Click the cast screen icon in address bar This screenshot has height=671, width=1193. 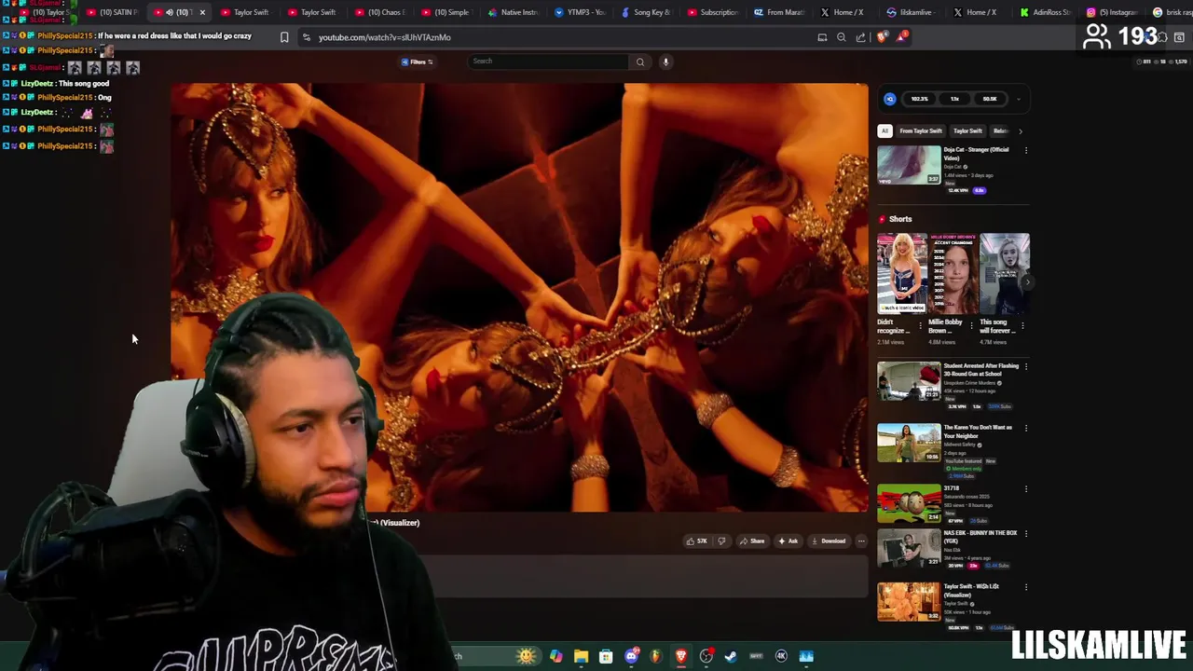click(x=822, y=37)
